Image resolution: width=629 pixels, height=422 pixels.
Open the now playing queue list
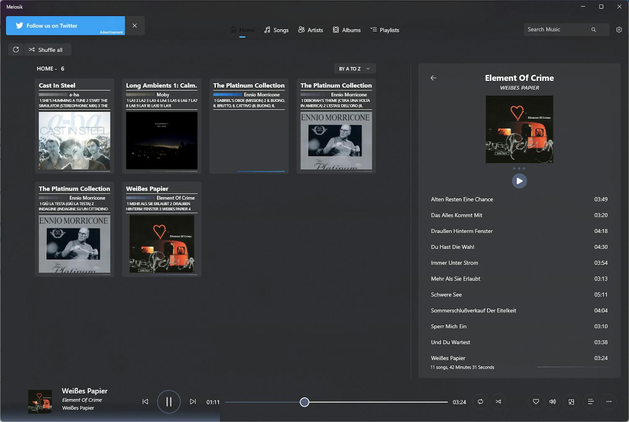tap(590, 402)
